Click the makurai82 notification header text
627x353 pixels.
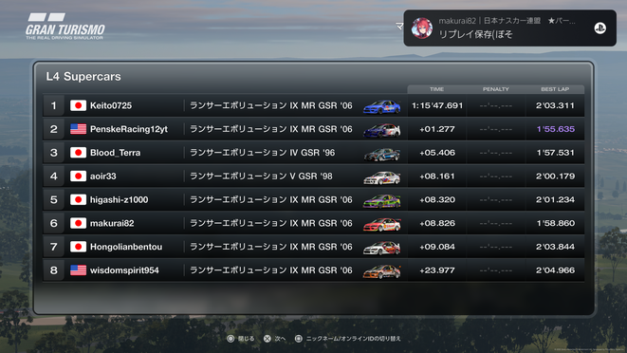click(507, 21)
